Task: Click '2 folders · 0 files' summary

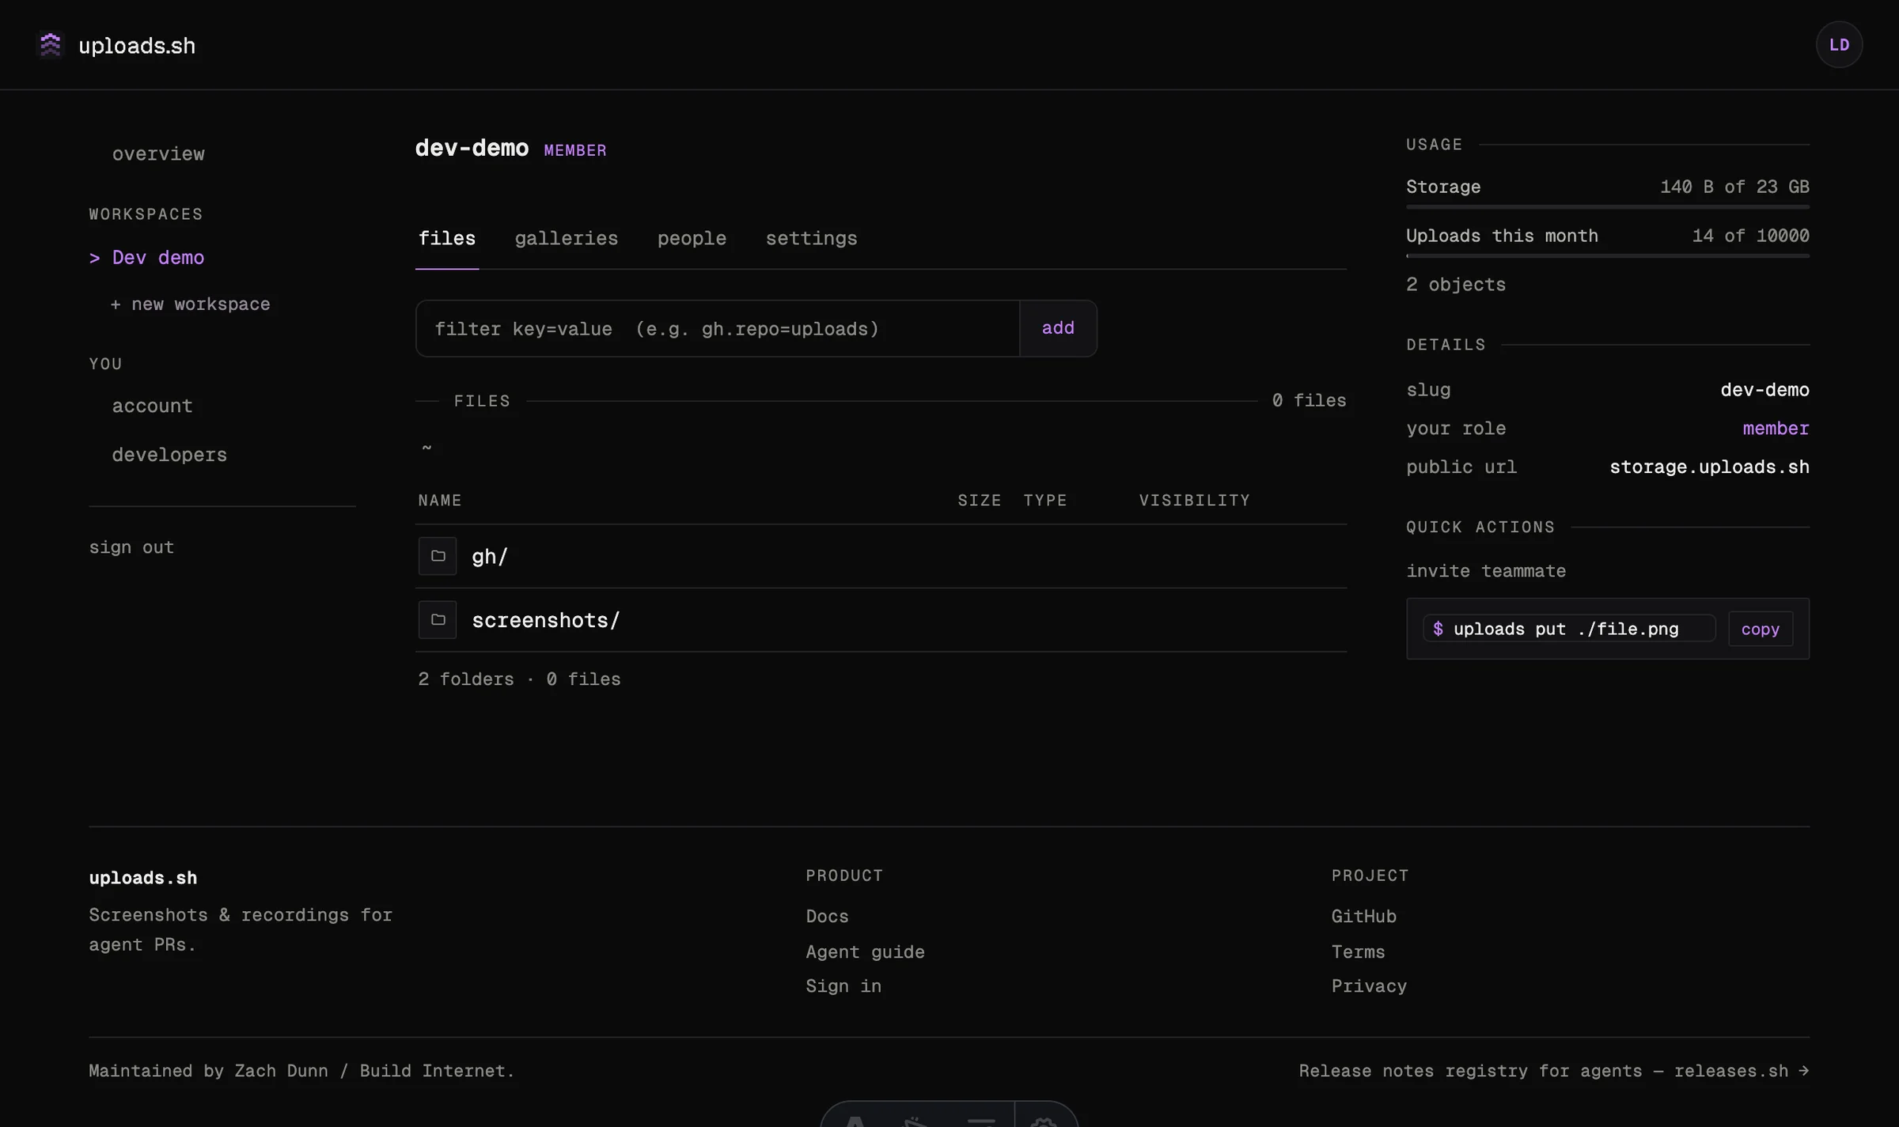Action: coord(519,679)
